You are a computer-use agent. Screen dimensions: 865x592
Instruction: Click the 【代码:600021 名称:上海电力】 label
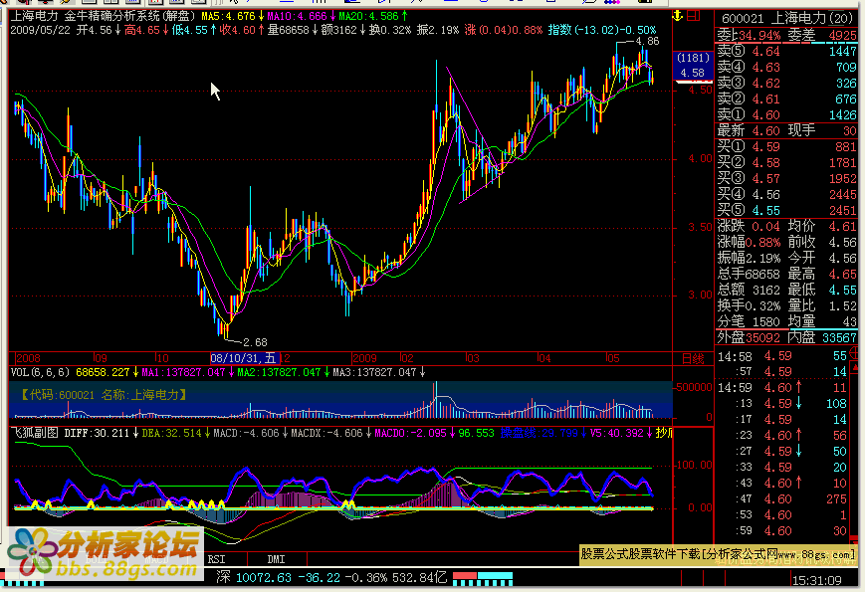tap(104, 395)
